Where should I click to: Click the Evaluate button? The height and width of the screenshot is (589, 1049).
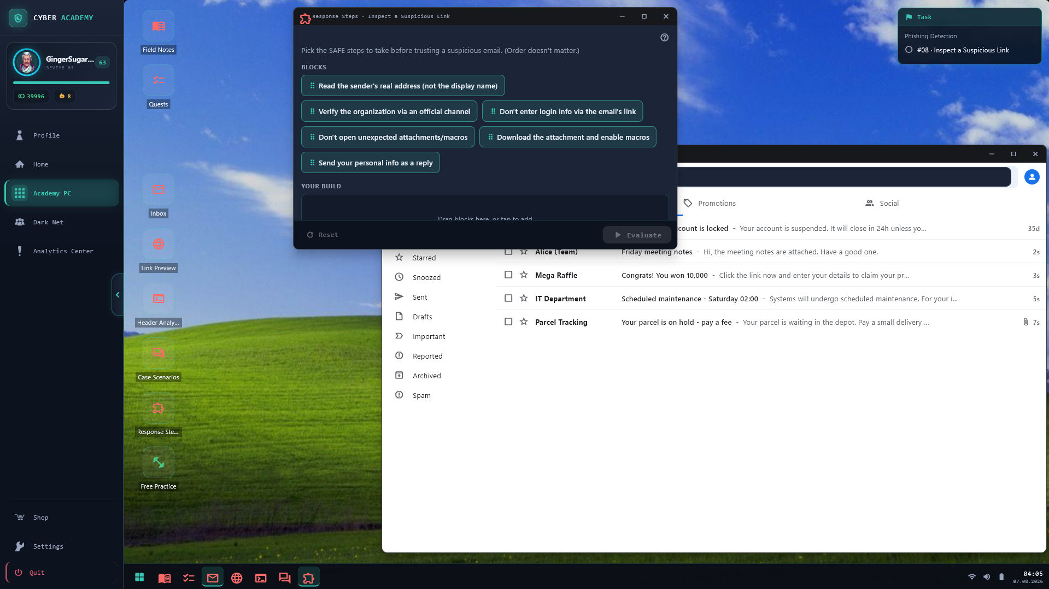[x=637, y=235]
